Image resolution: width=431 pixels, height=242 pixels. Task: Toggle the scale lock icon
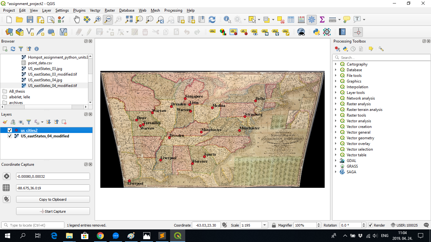[274, 225]
